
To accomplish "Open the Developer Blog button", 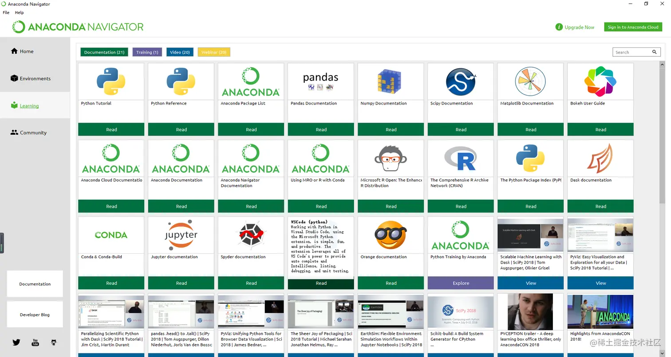I will click(x=35, y=314).
